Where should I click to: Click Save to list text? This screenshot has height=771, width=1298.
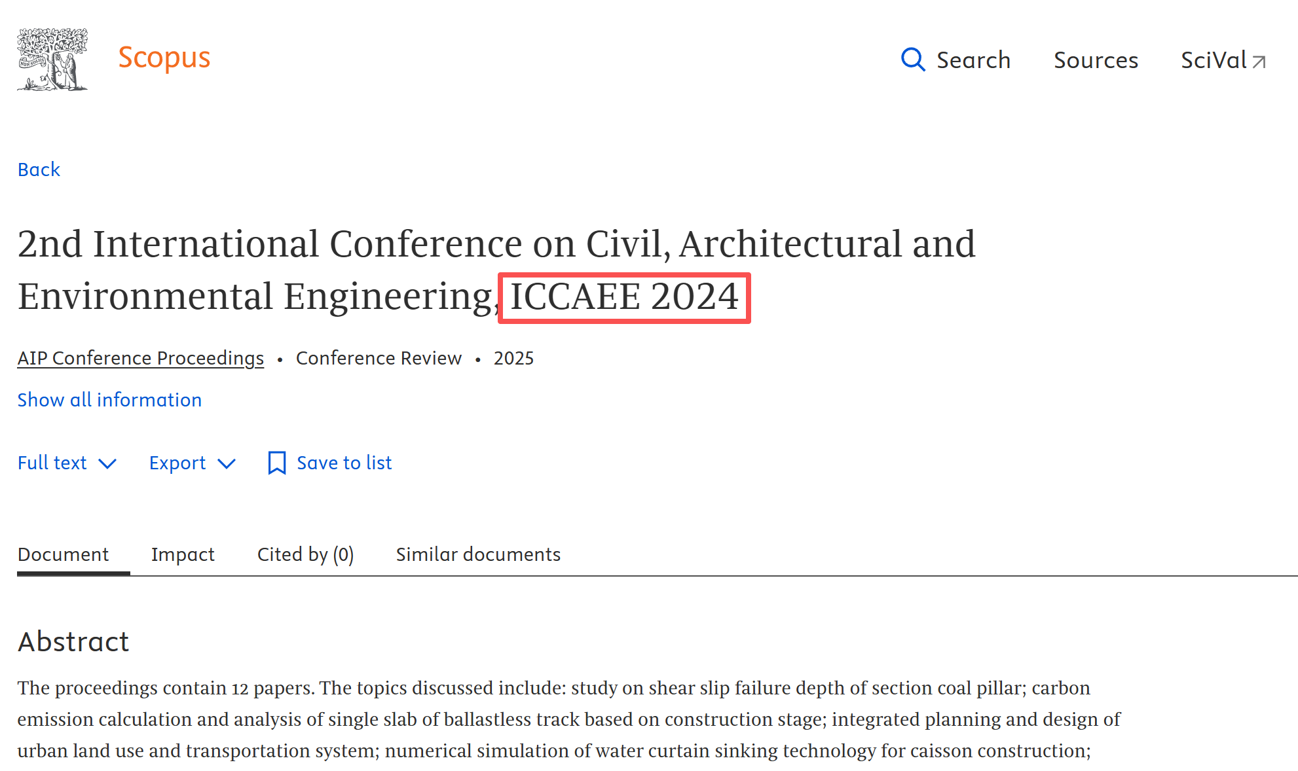click(x=344, y=463)
